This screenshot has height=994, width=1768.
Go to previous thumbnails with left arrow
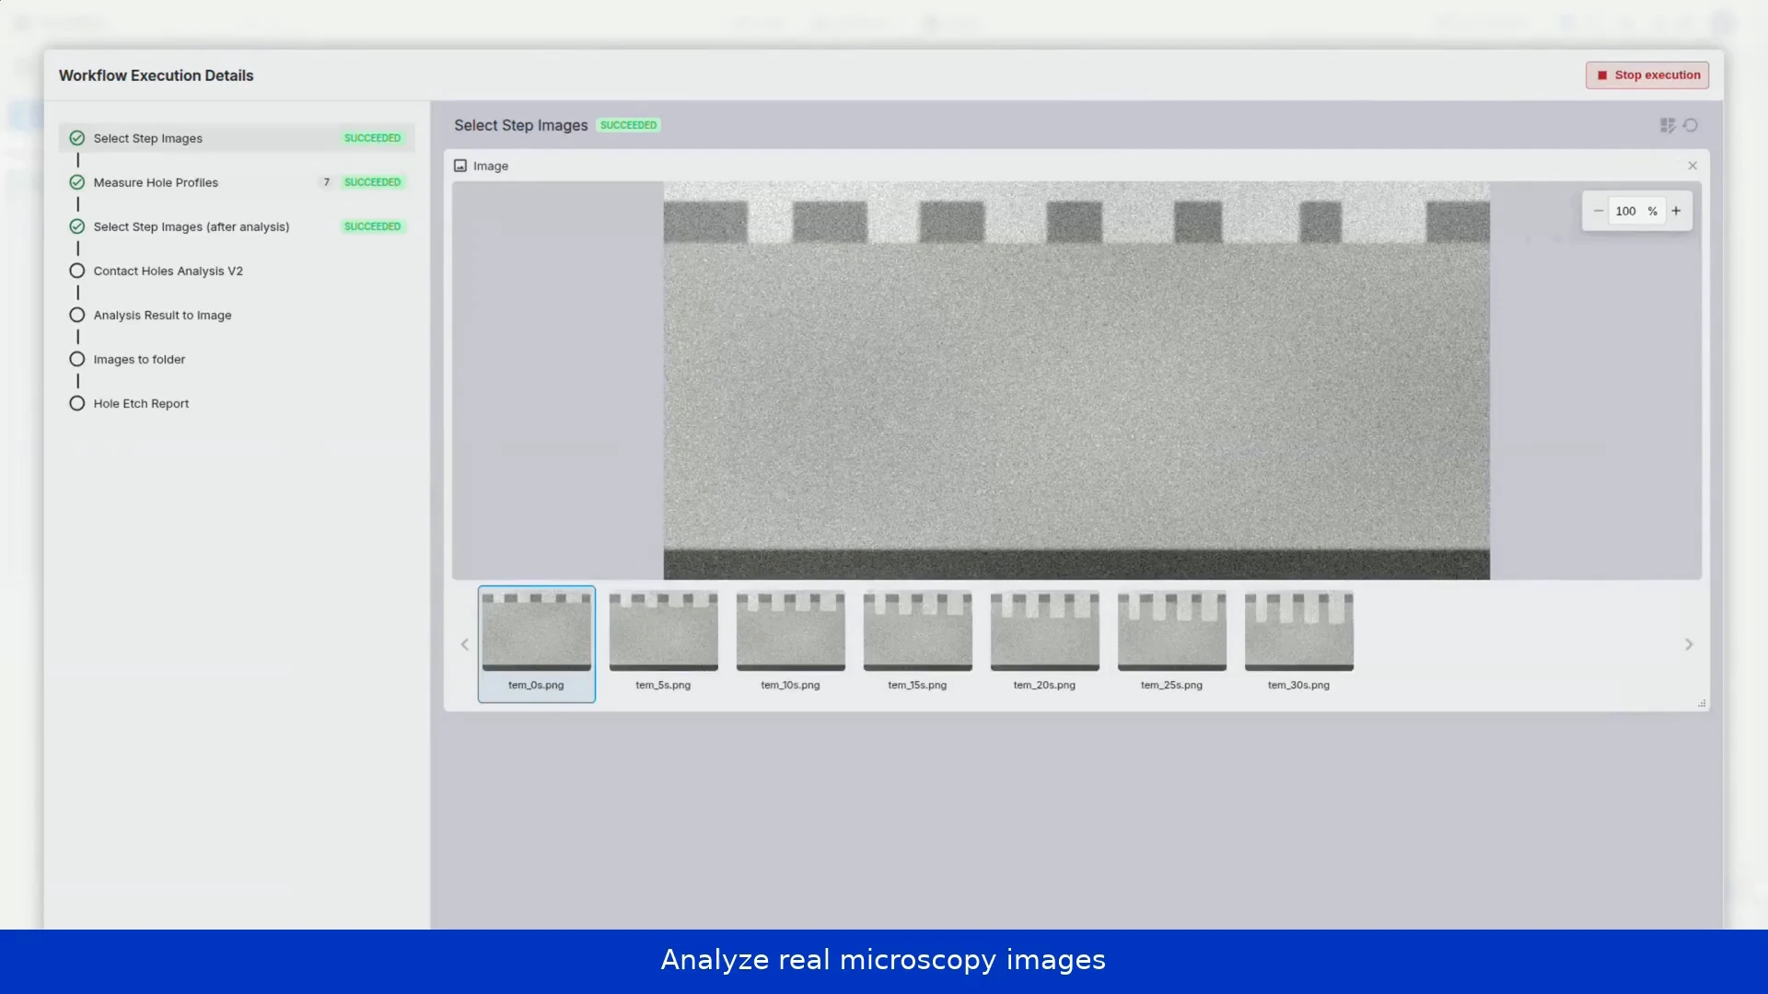[465, 644]
